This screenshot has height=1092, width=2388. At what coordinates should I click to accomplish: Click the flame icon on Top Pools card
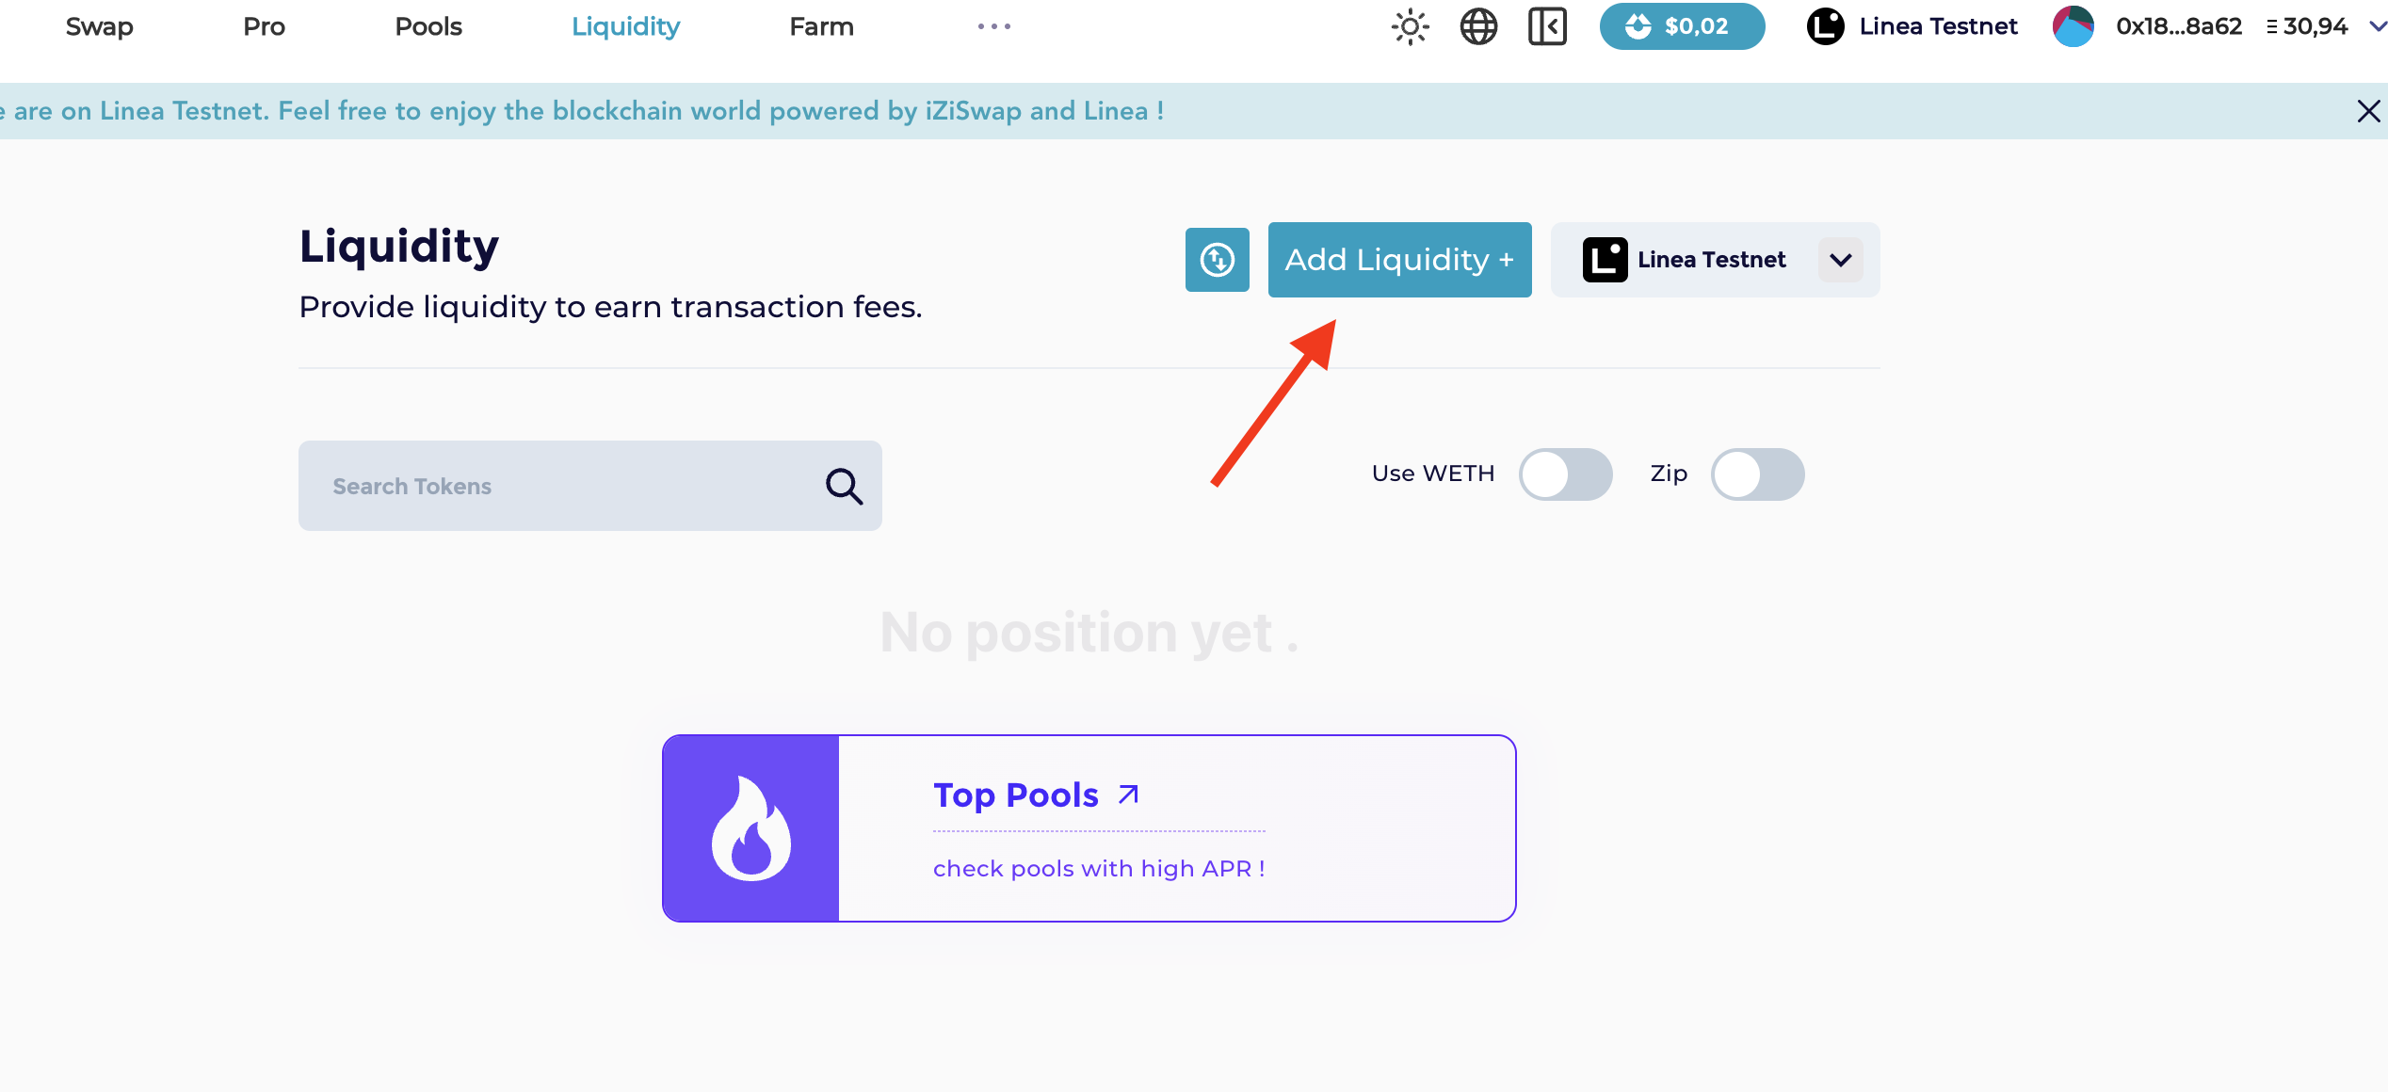[x=750, y=828]
